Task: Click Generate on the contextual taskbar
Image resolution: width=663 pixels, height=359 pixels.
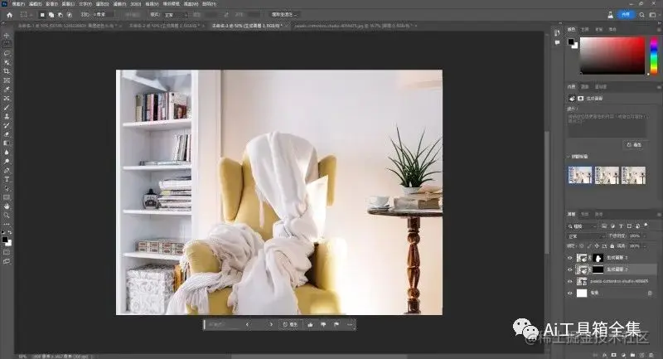Action: pos(291,324)
